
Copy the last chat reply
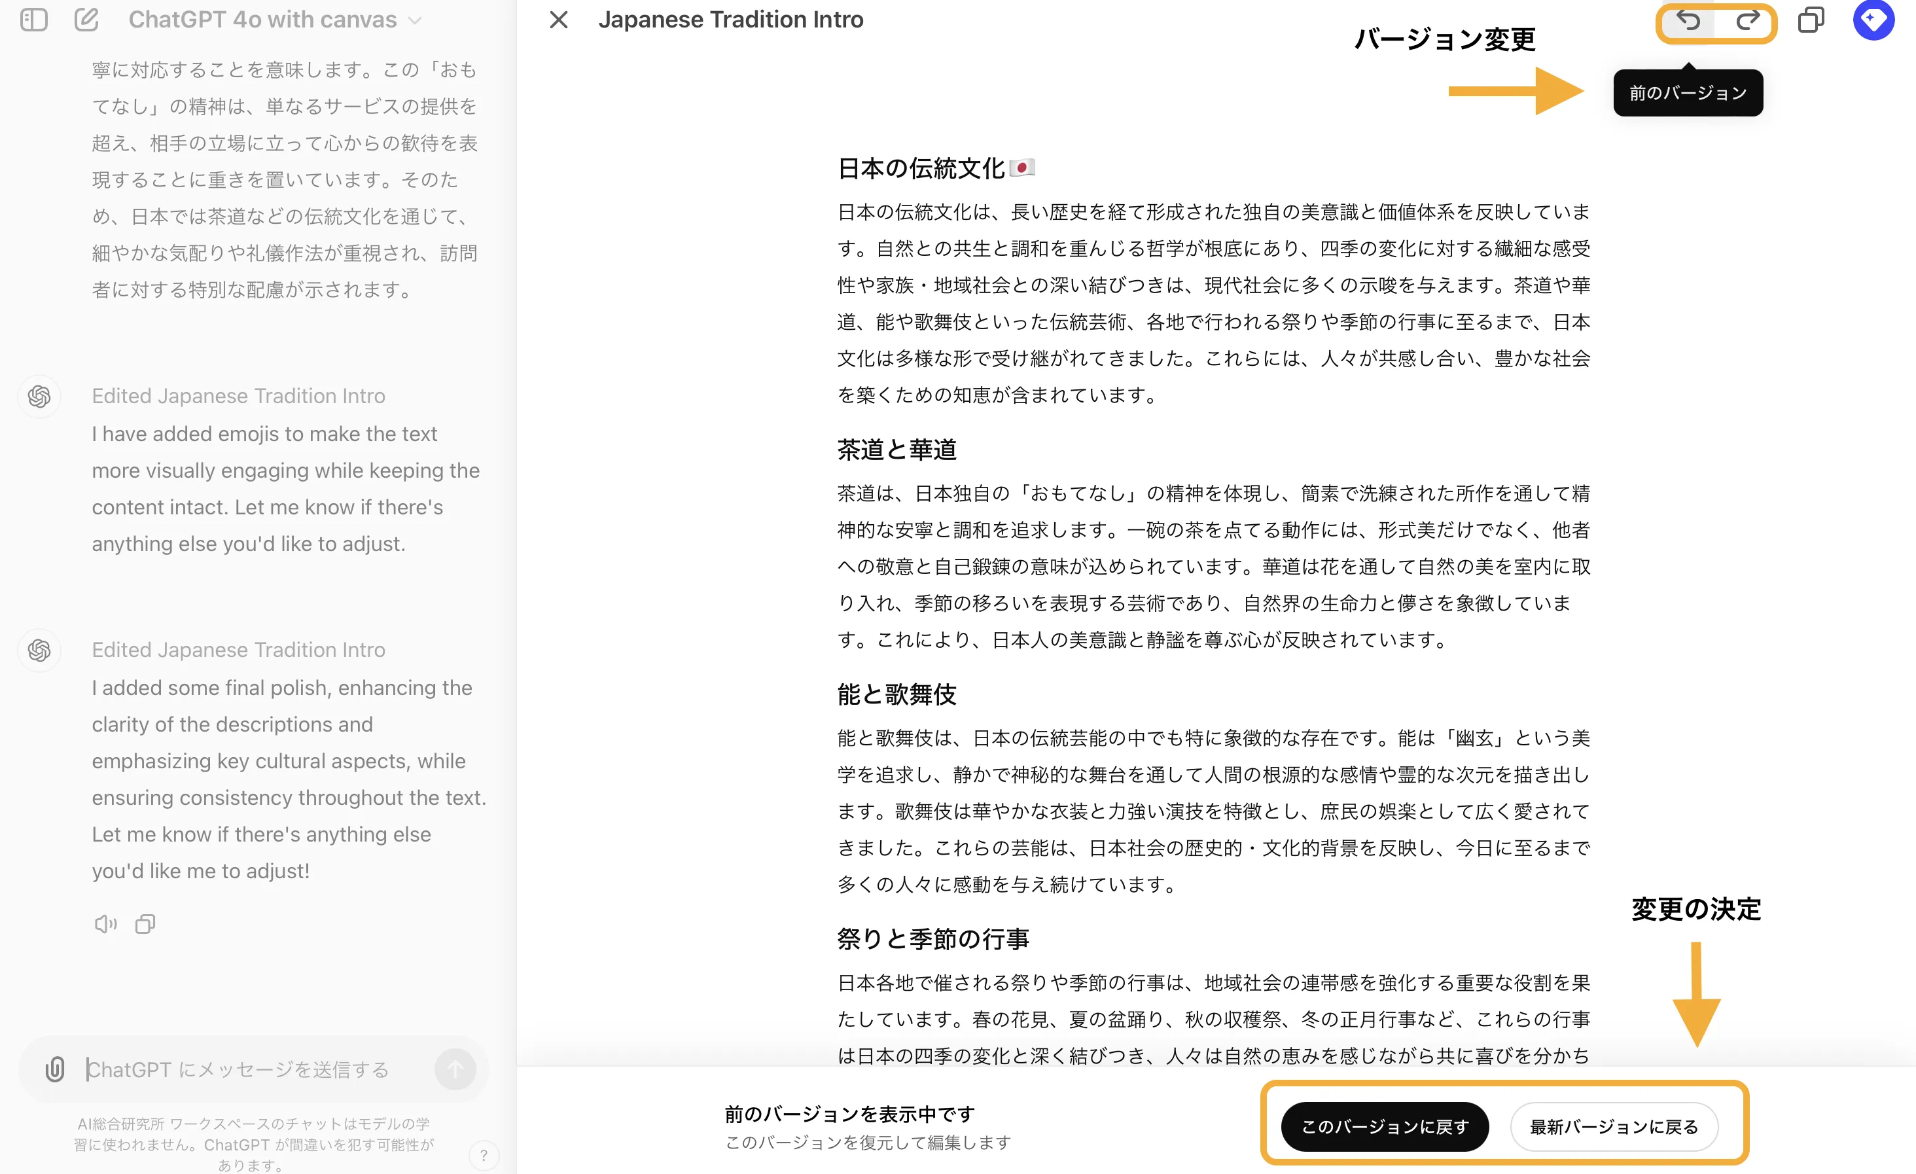(145, 923)
